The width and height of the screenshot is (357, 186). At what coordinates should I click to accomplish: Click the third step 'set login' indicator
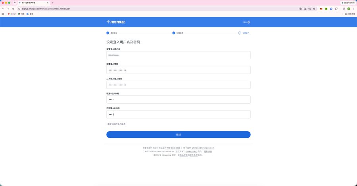[x=244, y=33]
